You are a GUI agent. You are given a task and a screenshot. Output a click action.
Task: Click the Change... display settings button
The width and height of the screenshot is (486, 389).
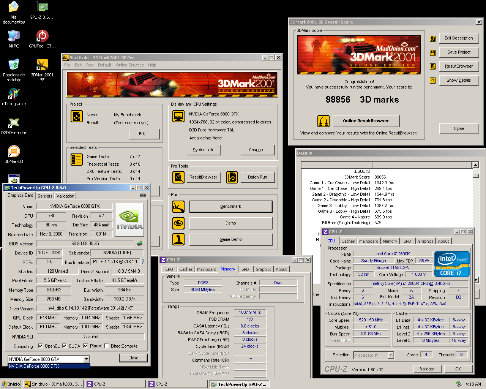257,150
